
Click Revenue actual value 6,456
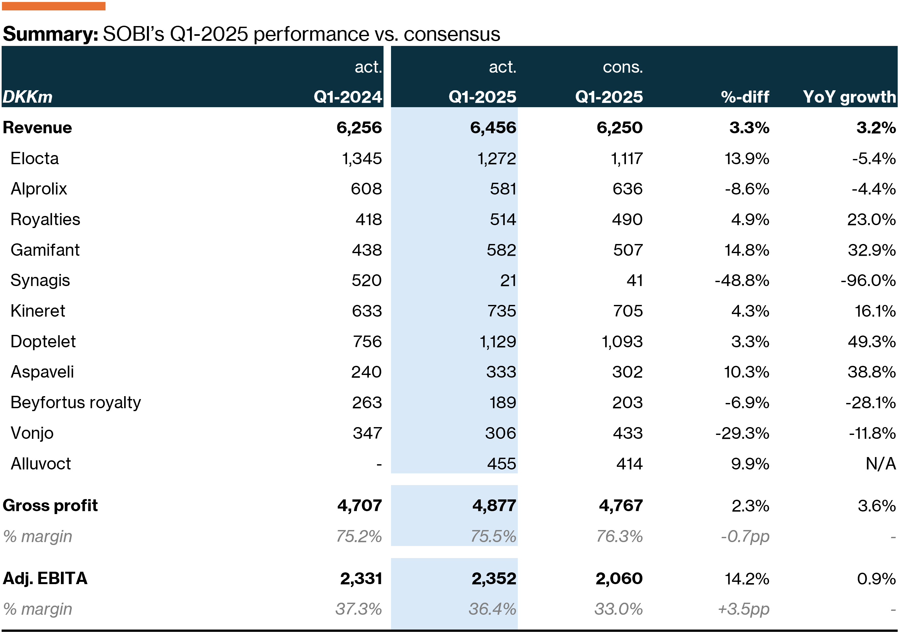tap(493, 128)
